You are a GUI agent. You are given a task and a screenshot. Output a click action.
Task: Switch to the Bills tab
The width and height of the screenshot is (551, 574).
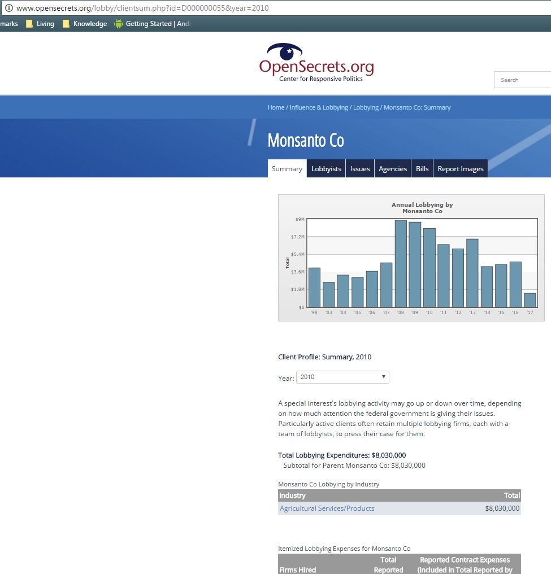pyautogui.click(x=422, y=169)
